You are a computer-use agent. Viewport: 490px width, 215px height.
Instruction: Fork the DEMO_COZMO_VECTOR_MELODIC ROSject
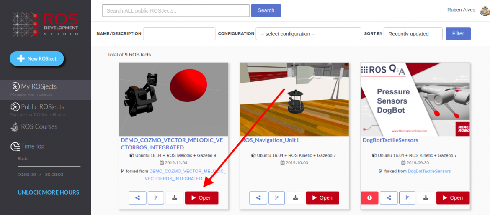[x=156, y=198]
